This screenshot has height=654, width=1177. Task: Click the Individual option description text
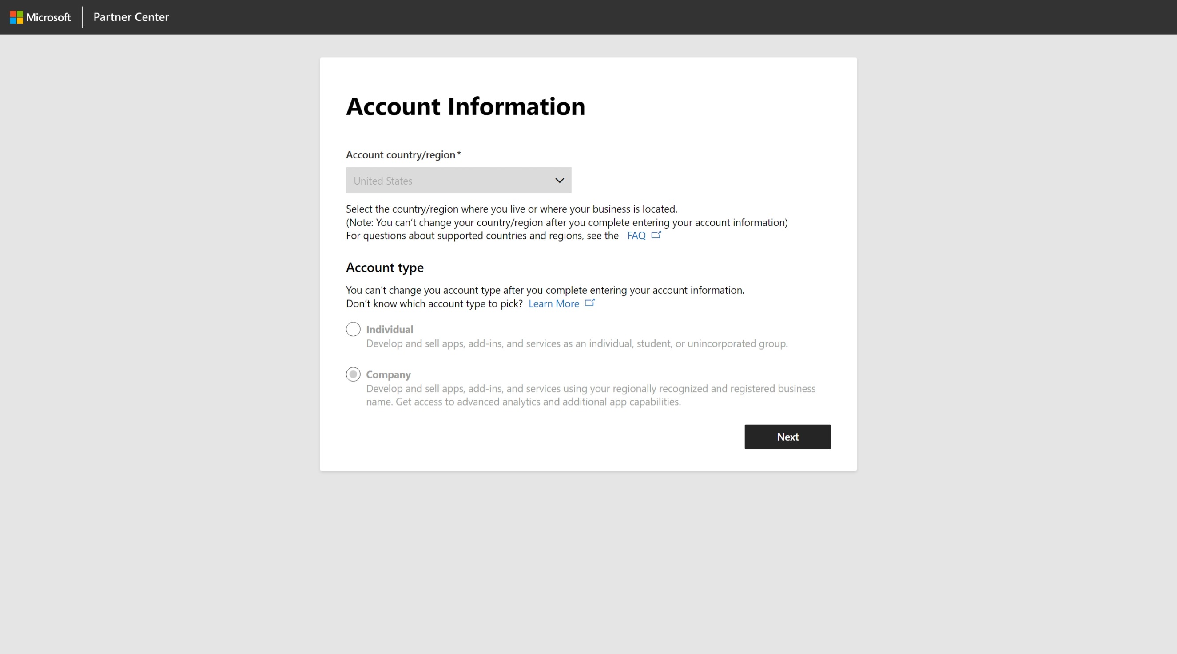[x=577, y=343]
